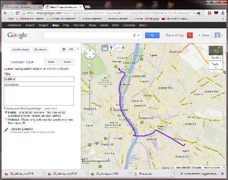Bookmark page with star icon

pyautogui.click(x=203, y=13)
